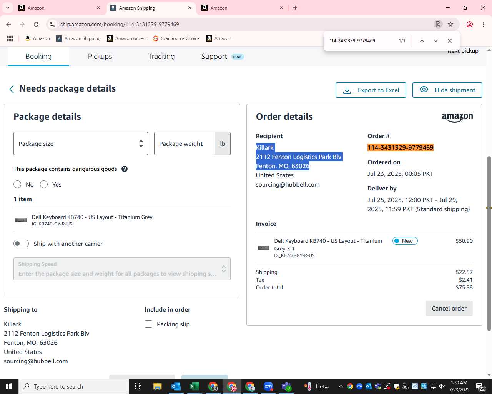Viewport: 492px width, 394px height.
Task: Click the volume icon in system tray
Action: point(442,386)
